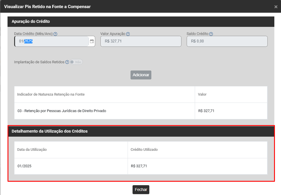
Task: Click help icon beside Implantação de Saldos Retidos
Action: [x=67, y=62]
